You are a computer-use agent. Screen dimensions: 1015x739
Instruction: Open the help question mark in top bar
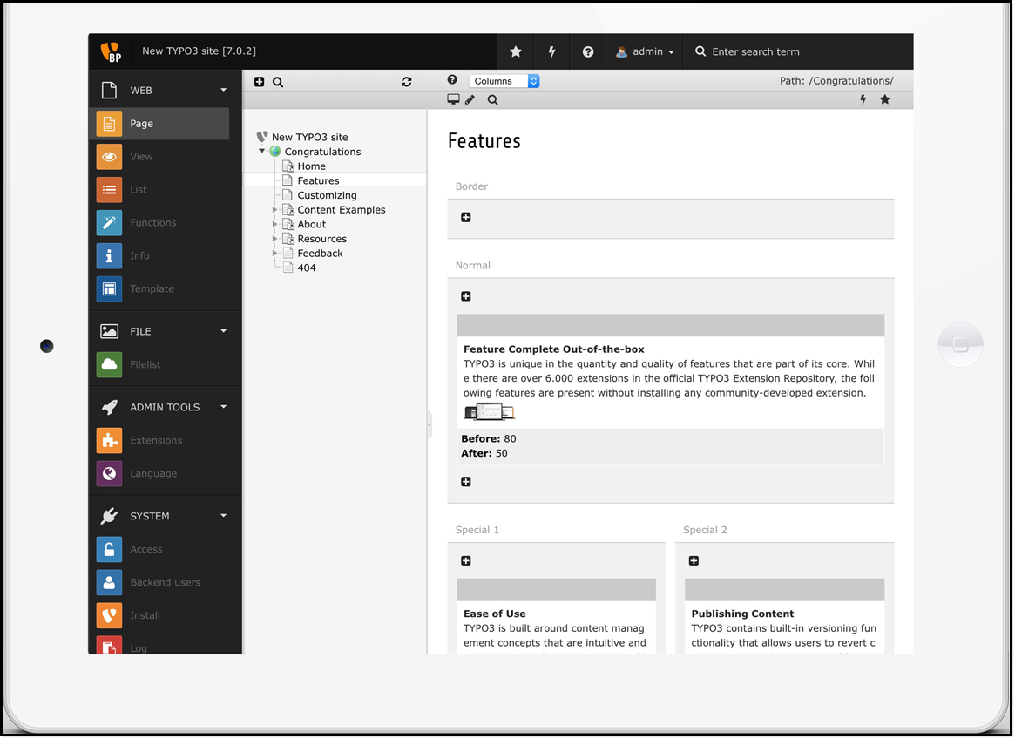588,52
